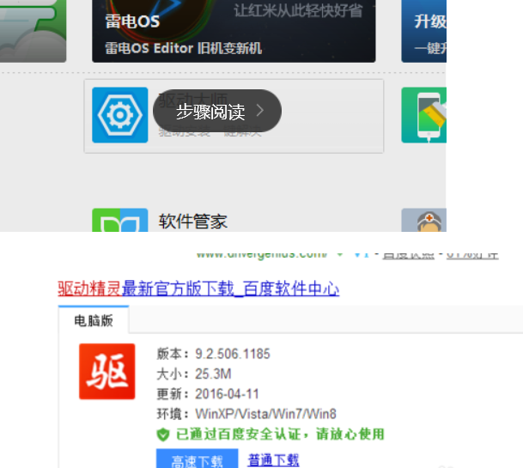Open the blue 升级 banner

423,31
